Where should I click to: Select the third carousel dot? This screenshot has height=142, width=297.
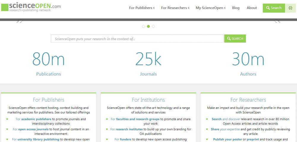153,26
